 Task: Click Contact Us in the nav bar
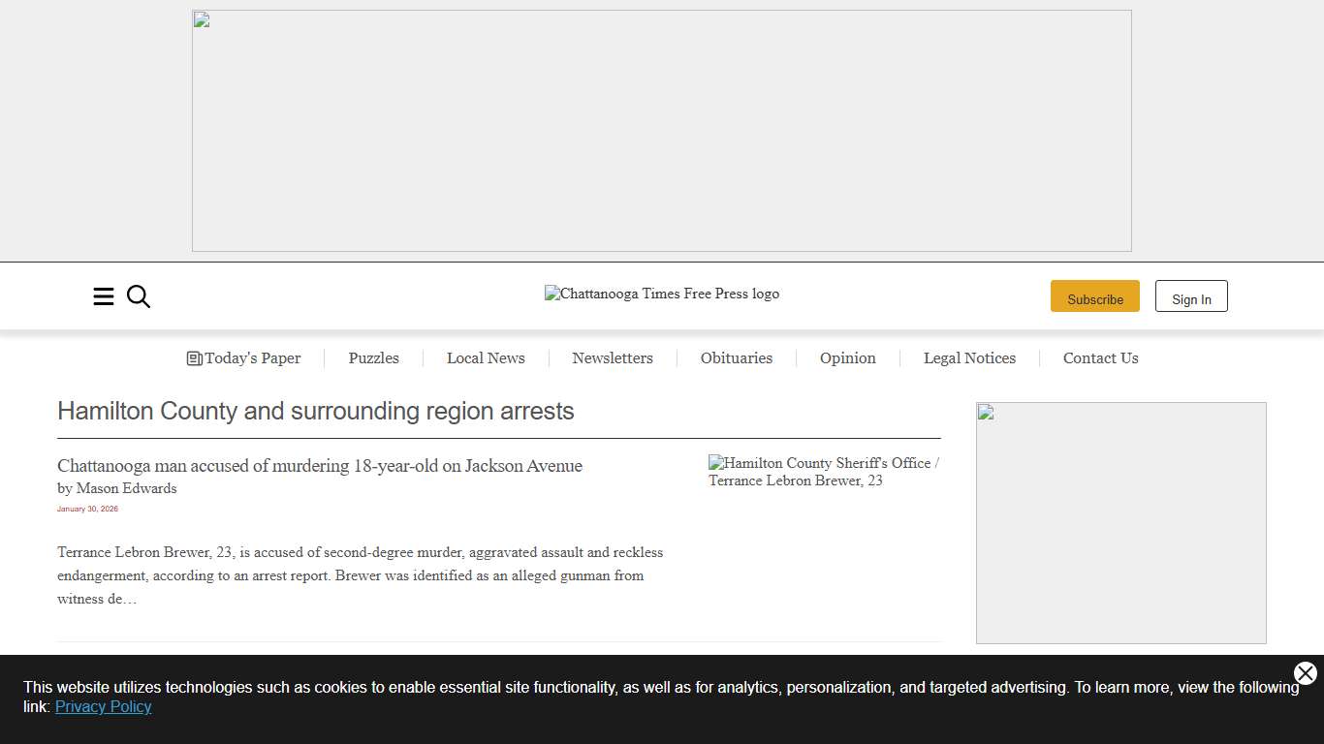click(x=1100, y=358)
